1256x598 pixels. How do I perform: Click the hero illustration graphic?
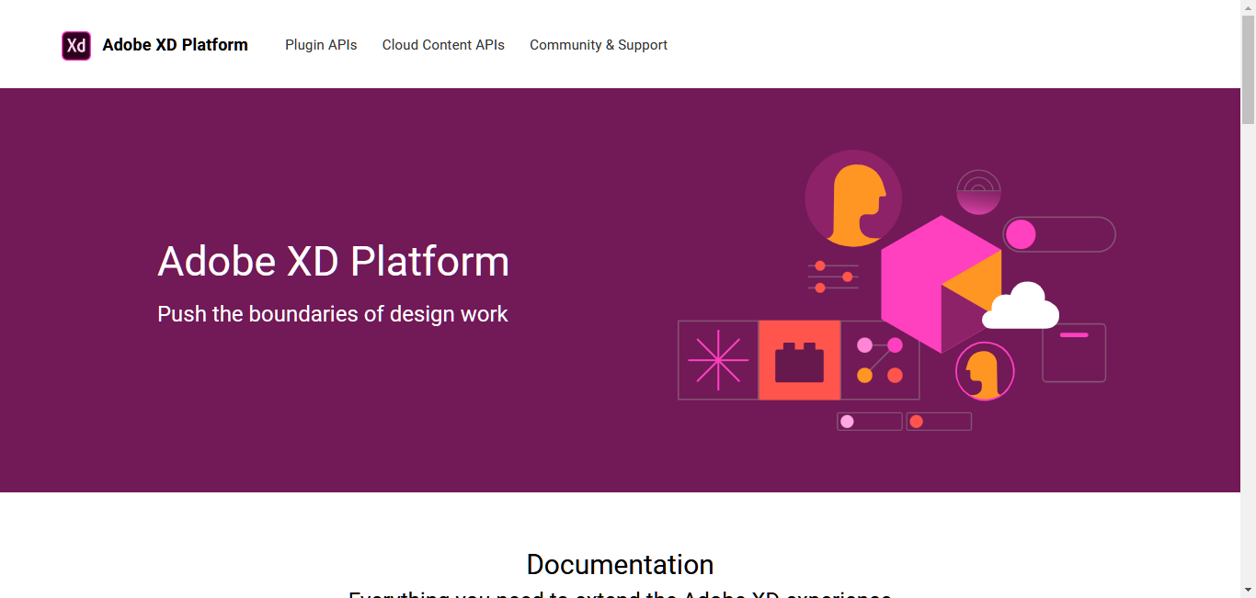(896, 290)
